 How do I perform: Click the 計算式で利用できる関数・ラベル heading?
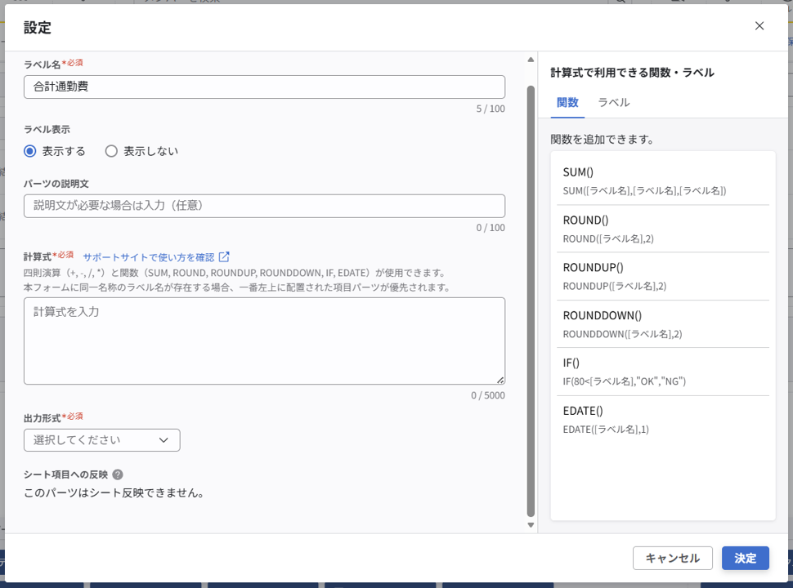click(632, 73)
